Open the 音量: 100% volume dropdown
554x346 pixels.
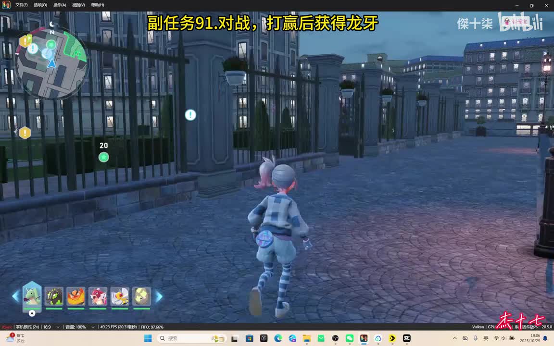[x=80, y=327]
